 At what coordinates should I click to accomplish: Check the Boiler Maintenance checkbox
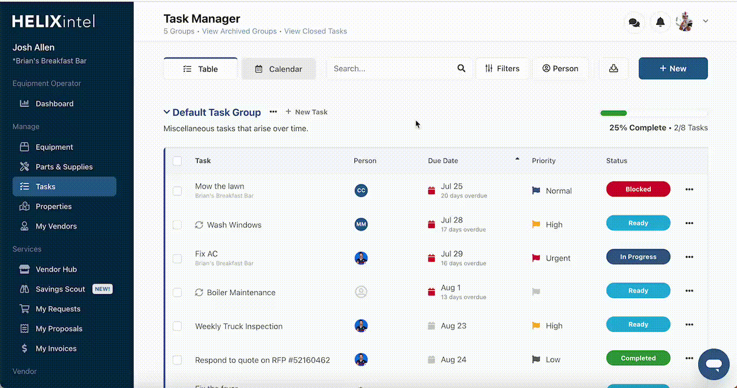pyautogui.click(x=177, y=293)
